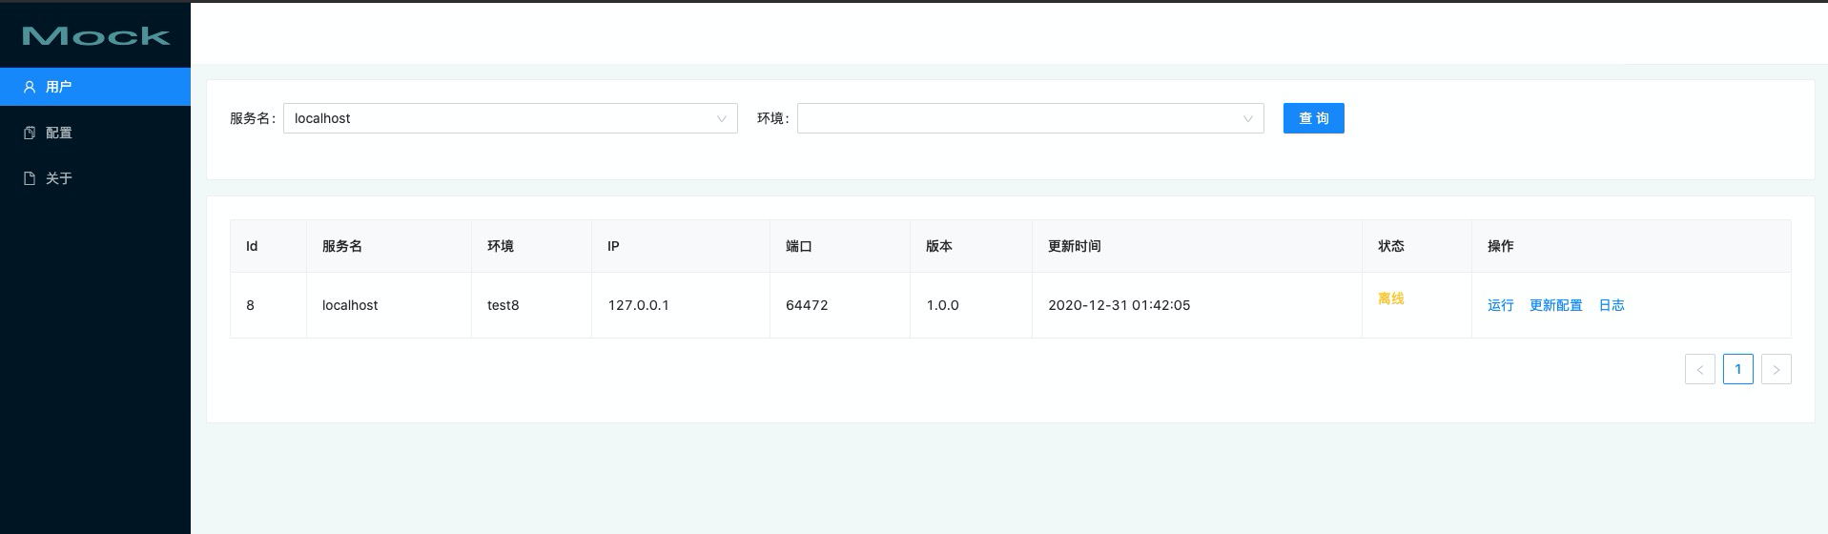This screenshot has height=534, width=1828.
Task: Click the 更新时间 column header
Action: [1197, 246]
